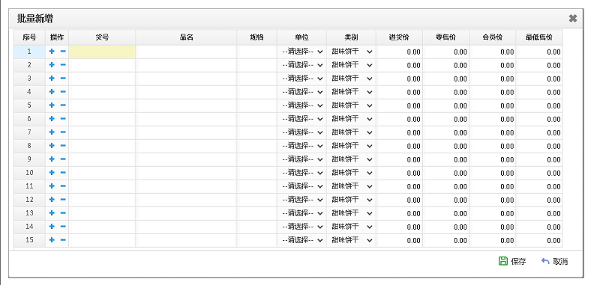Add a row with plus icon in row 8
This screenshot has width=594, height=285.
click(x=52, y=146)
